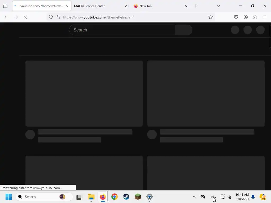Select Firefox icon on taskbar
271x203 pixels.
tap(103, 197)
